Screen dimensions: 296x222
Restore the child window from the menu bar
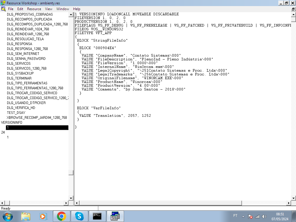(293, 9)
